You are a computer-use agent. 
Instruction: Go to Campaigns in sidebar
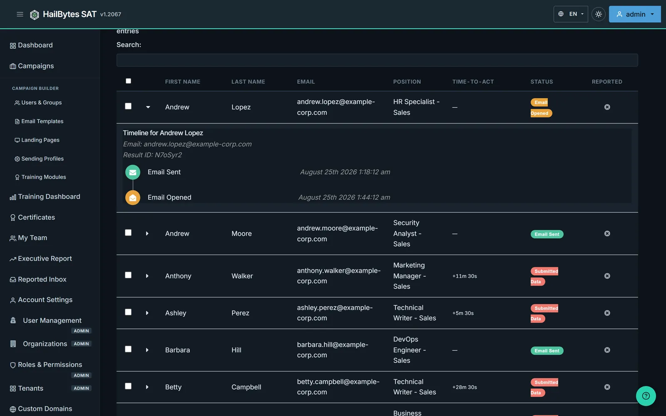[32, 66]
